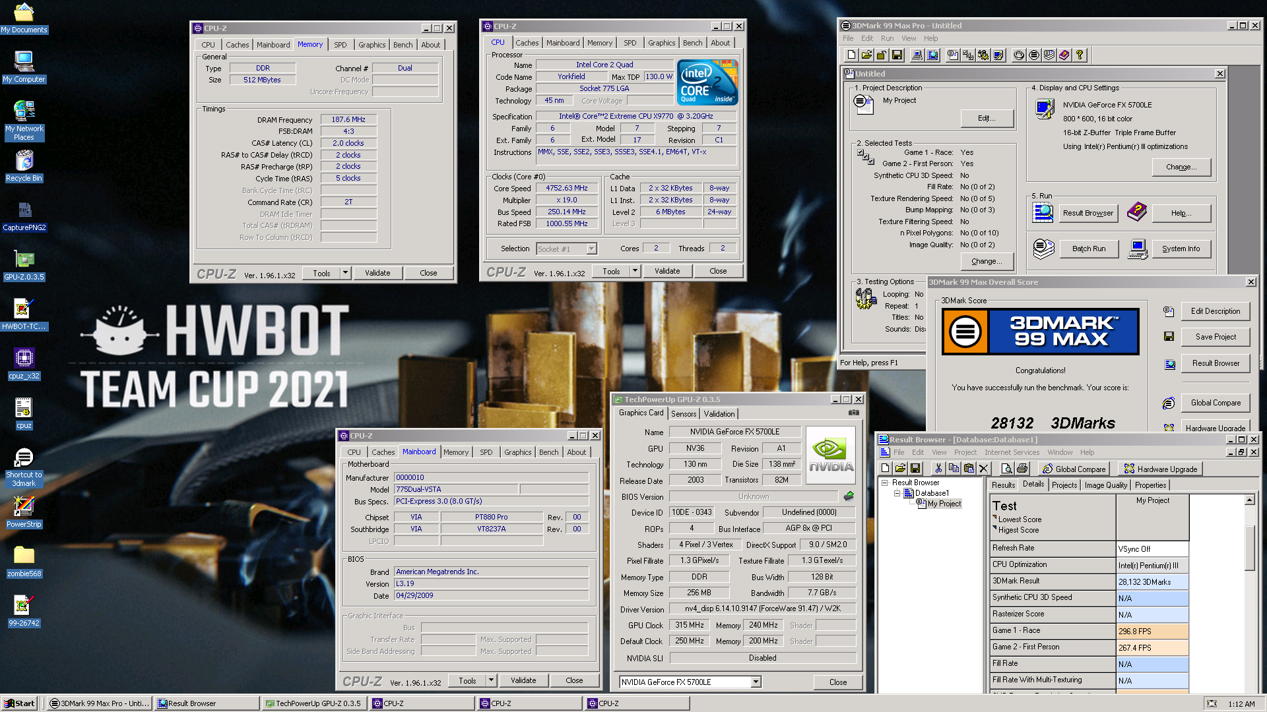Select Shortcut to 3dmark desktop icon

24,466
